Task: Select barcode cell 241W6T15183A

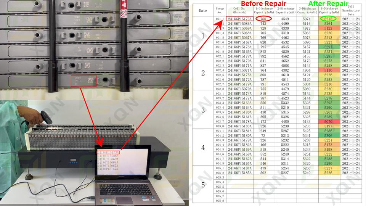Action: (240, 126)
